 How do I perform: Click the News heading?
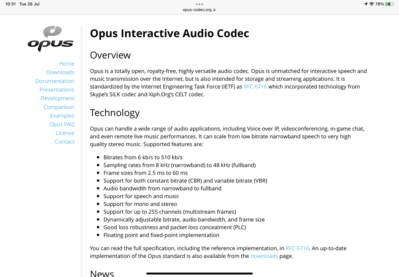pyautogui.click(x=102, y=274)
